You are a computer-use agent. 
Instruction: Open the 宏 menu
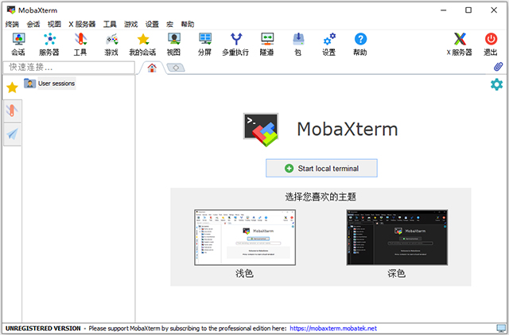pyautogui.click(x=169, y=24)
